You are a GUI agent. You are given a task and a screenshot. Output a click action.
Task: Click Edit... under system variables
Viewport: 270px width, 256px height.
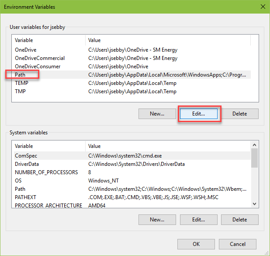point(198,220)
